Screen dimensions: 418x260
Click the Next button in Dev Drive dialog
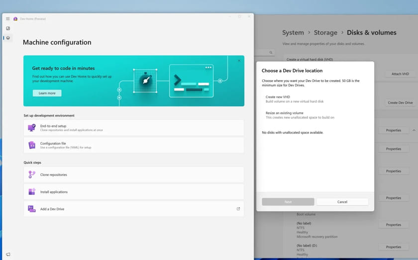pos(288,202)
